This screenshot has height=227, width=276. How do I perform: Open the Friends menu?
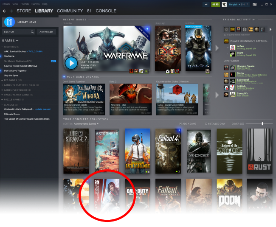[25, 4]
